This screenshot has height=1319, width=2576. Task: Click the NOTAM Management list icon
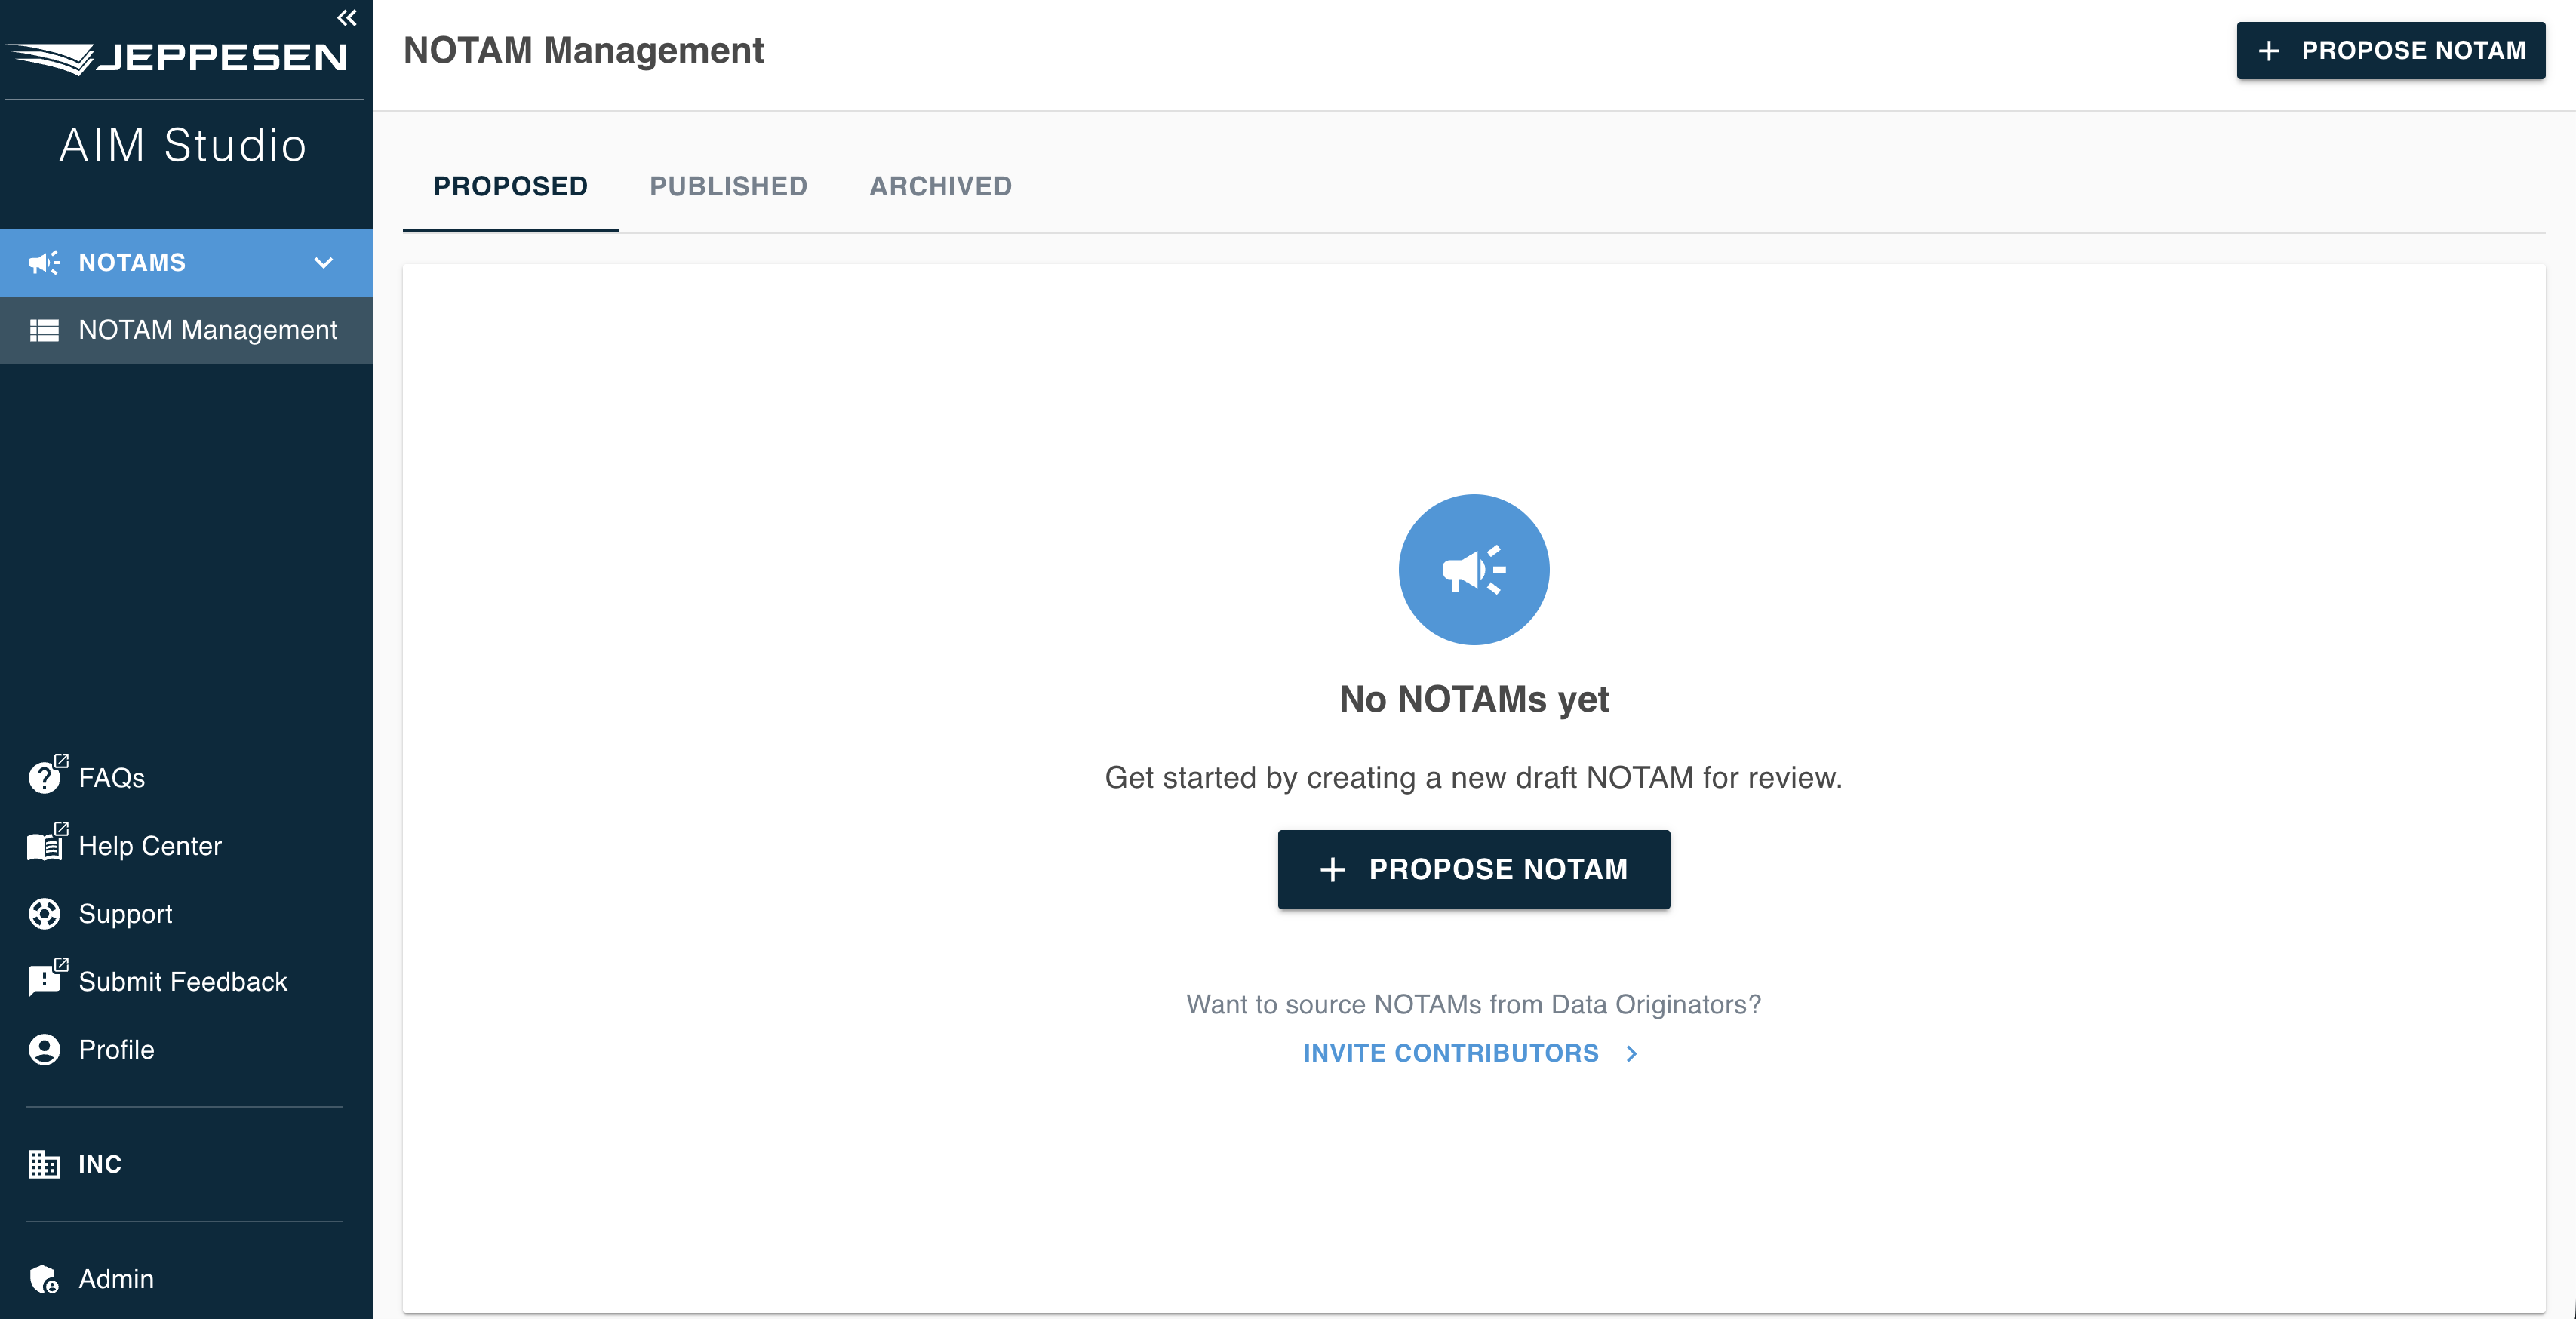point(44,330)
